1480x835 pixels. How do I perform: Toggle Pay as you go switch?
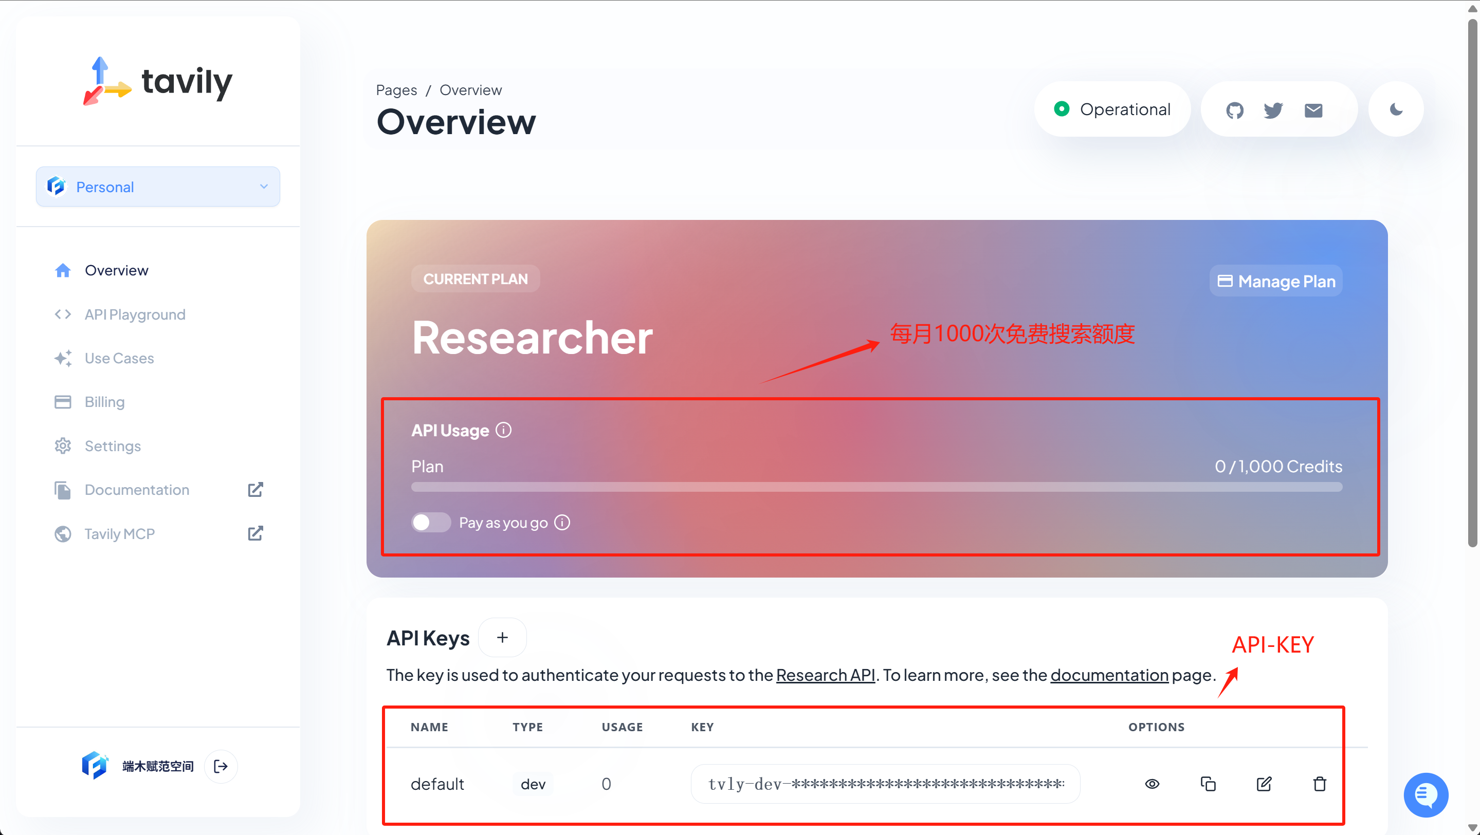[x=431, y=523]
